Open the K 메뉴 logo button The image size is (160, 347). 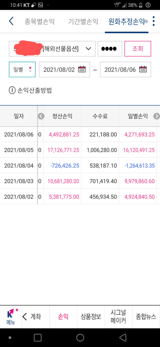click(x=11, y=316)
